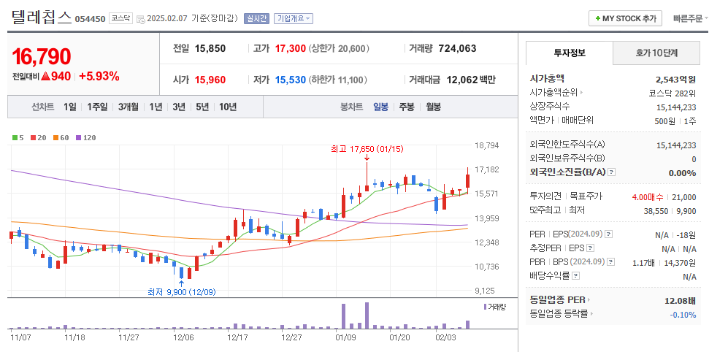Click the 전일 value 15,850
The width and height of the screenshot is (728, 352).
pyautogui.click(x=210, y=48)
